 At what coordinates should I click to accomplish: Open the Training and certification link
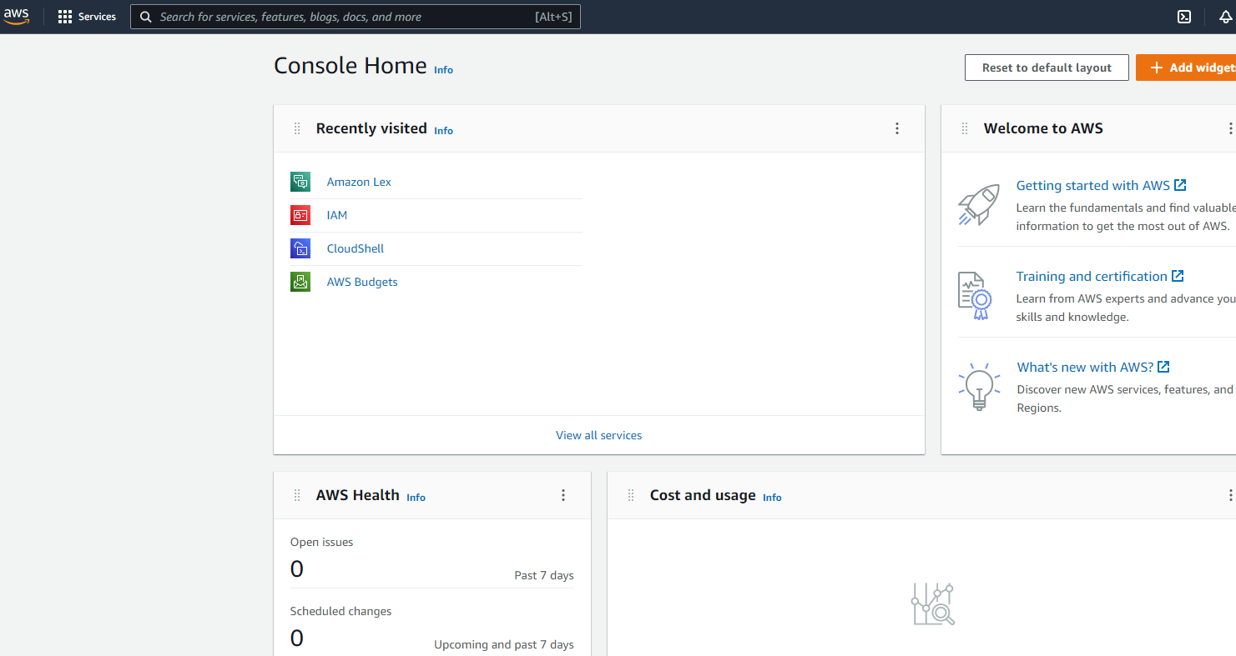point(1092,276)
